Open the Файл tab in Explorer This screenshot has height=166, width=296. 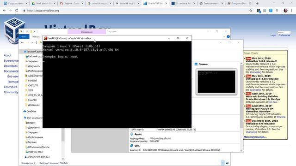pyautogui.click(x=24, y=36)
